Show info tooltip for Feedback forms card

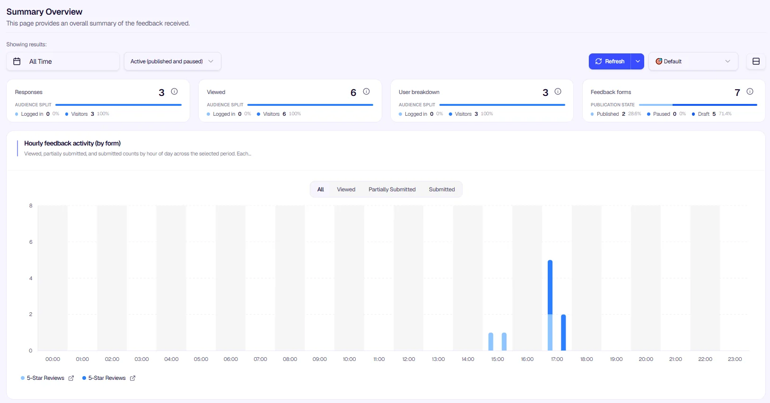(750, 92)
